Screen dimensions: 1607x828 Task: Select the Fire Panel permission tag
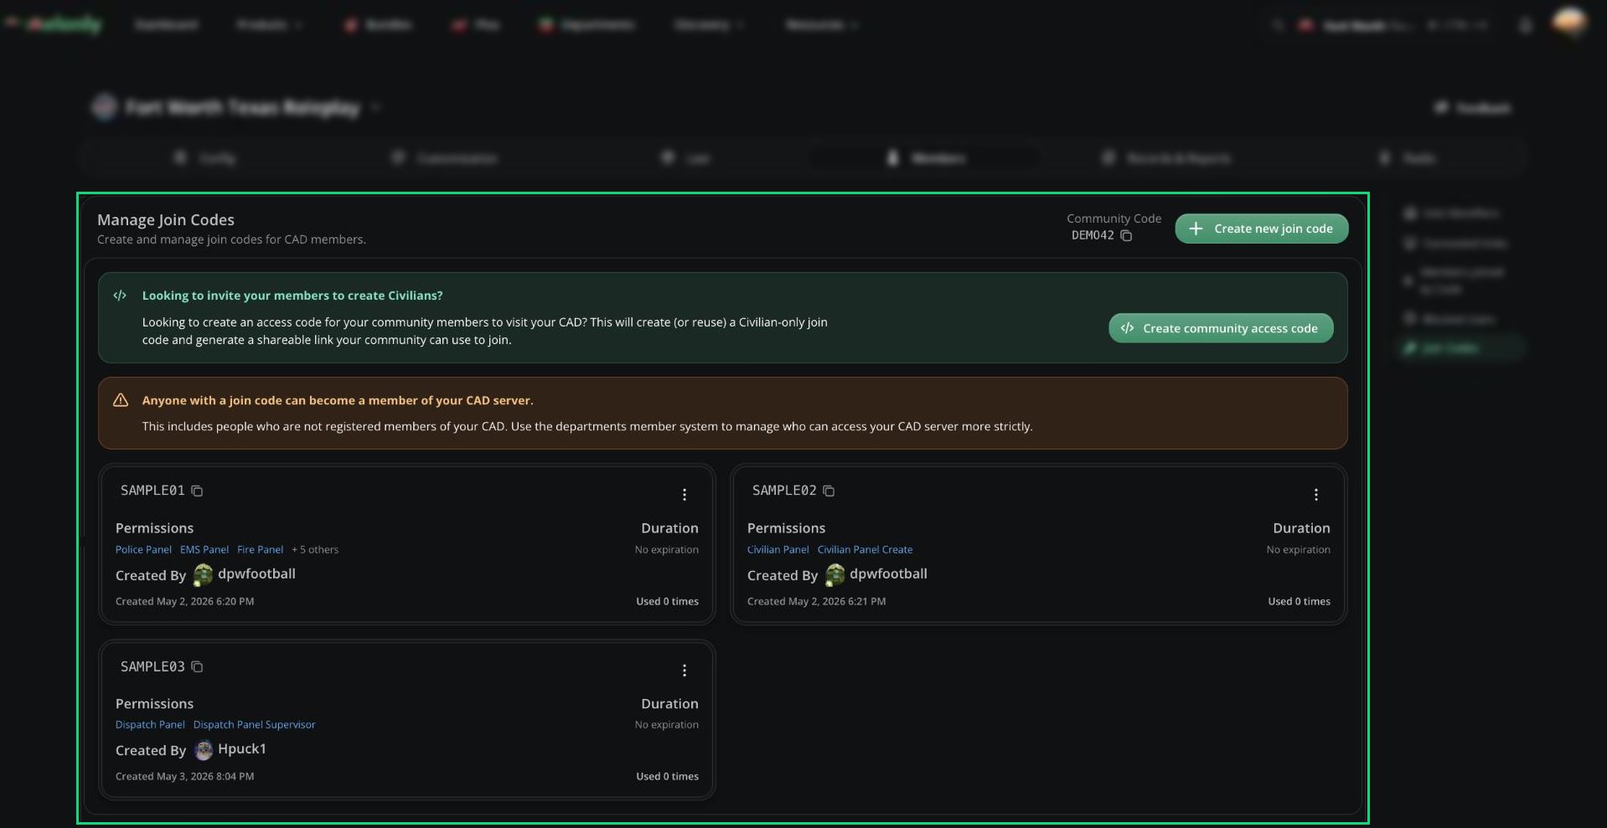click(261, 550)
